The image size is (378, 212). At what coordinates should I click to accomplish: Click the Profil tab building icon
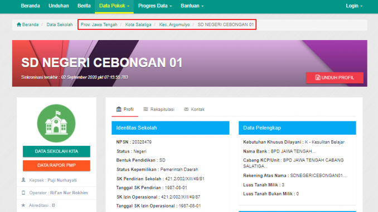pos(119,109)
